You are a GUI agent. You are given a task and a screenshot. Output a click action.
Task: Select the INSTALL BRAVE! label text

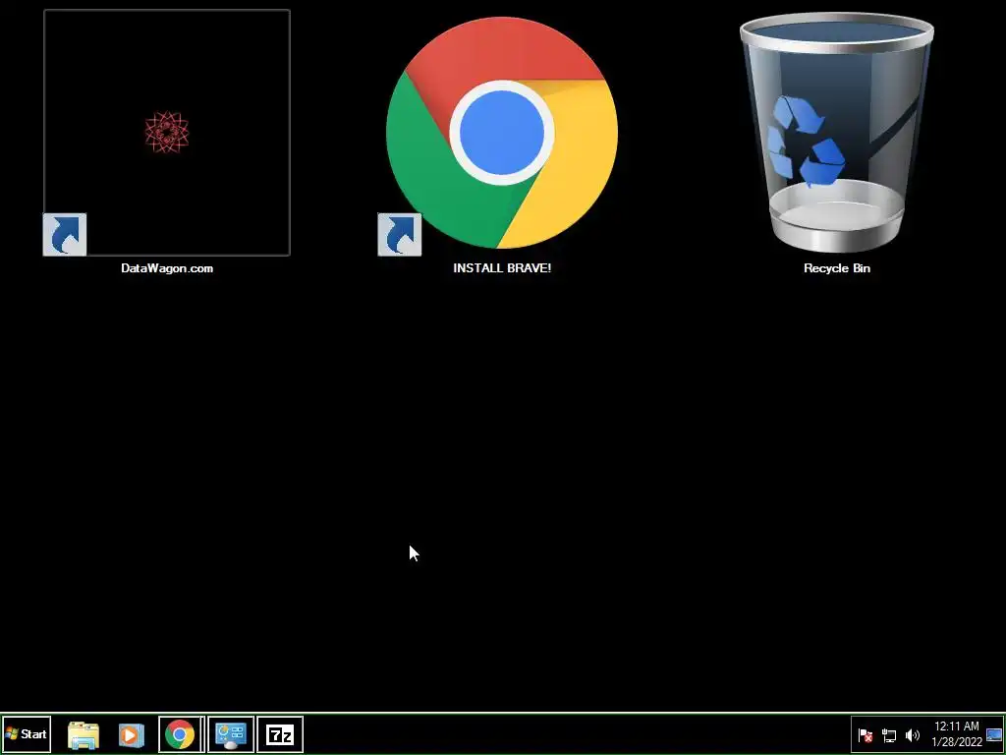point(502,268)
